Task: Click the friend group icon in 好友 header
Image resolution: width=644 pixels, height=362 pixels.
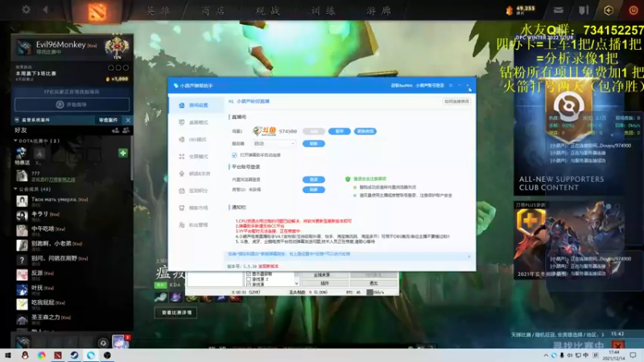Action: (x=126, y=130)
